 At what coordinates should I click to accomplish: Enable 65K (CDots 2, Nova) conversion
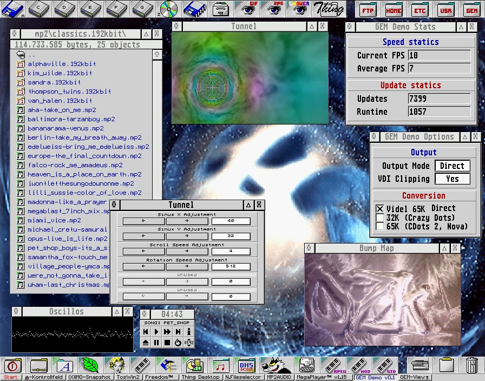click(380, 227)
